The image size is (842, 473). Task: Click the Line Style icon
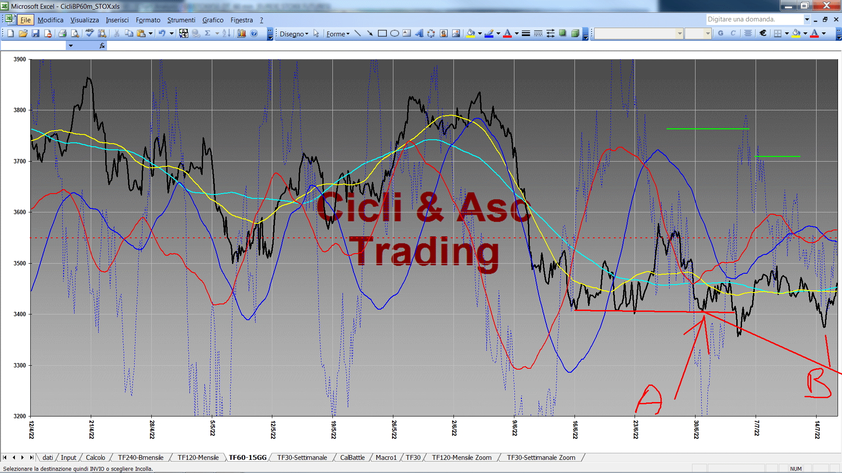click(x=526, y=33)
